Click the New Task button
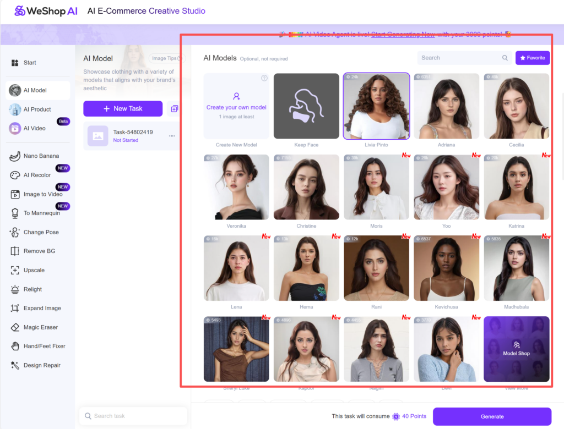This screenshot has height=429, width=564. [x=122, y=108]
